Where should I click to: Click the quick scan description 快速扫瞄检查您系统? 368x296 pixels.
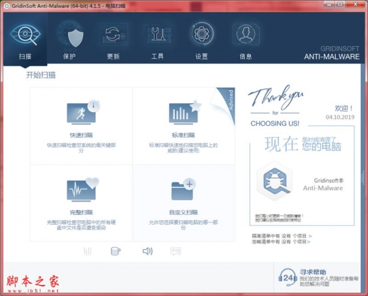point(81,148)
